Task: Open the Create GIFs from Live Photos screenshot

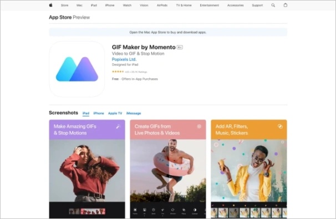Action: tap(168, 169)
